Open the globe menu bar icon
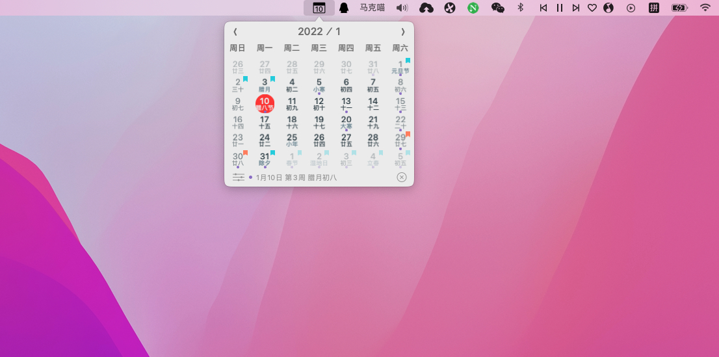 click(x=608, y=8)
